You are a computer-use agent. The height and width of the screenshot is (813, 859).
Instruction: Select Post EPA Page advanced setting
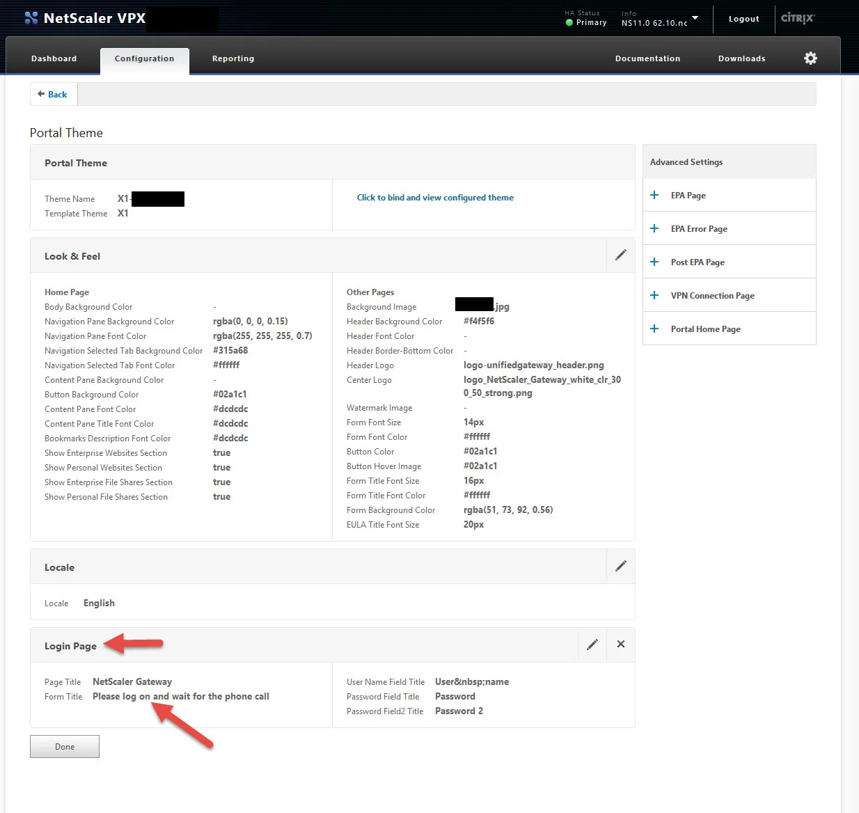730,262
